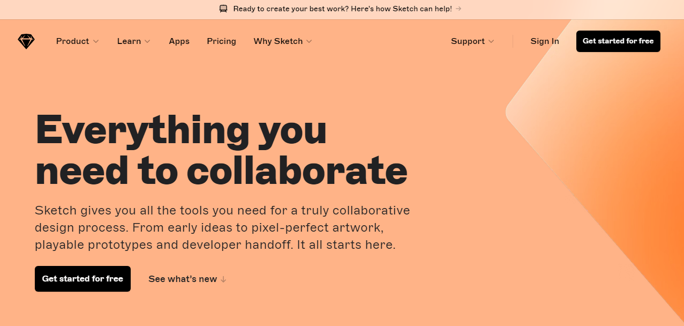
Task: Click the train icon in the banner
Action: coord(223,9)
